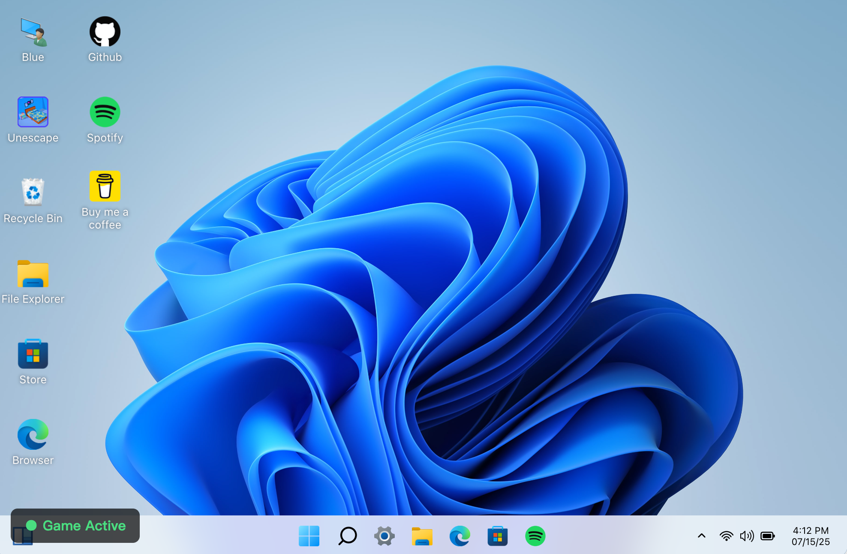
Task: Open the clock showing 4:12 PM
Action: [811, 530]
